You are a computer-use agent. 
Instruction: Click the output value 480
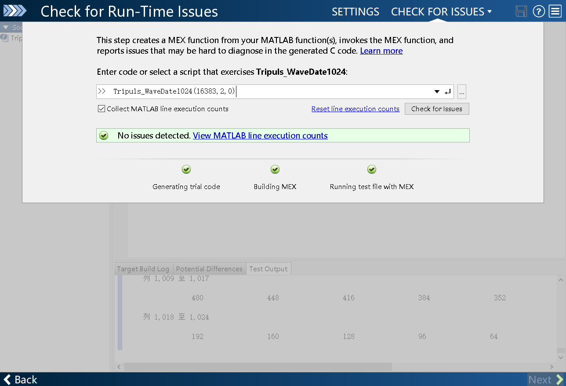198,298
